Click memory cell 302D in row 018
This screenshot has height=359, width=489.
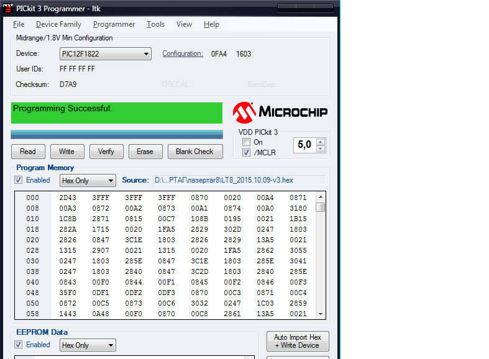coord(232,229)
